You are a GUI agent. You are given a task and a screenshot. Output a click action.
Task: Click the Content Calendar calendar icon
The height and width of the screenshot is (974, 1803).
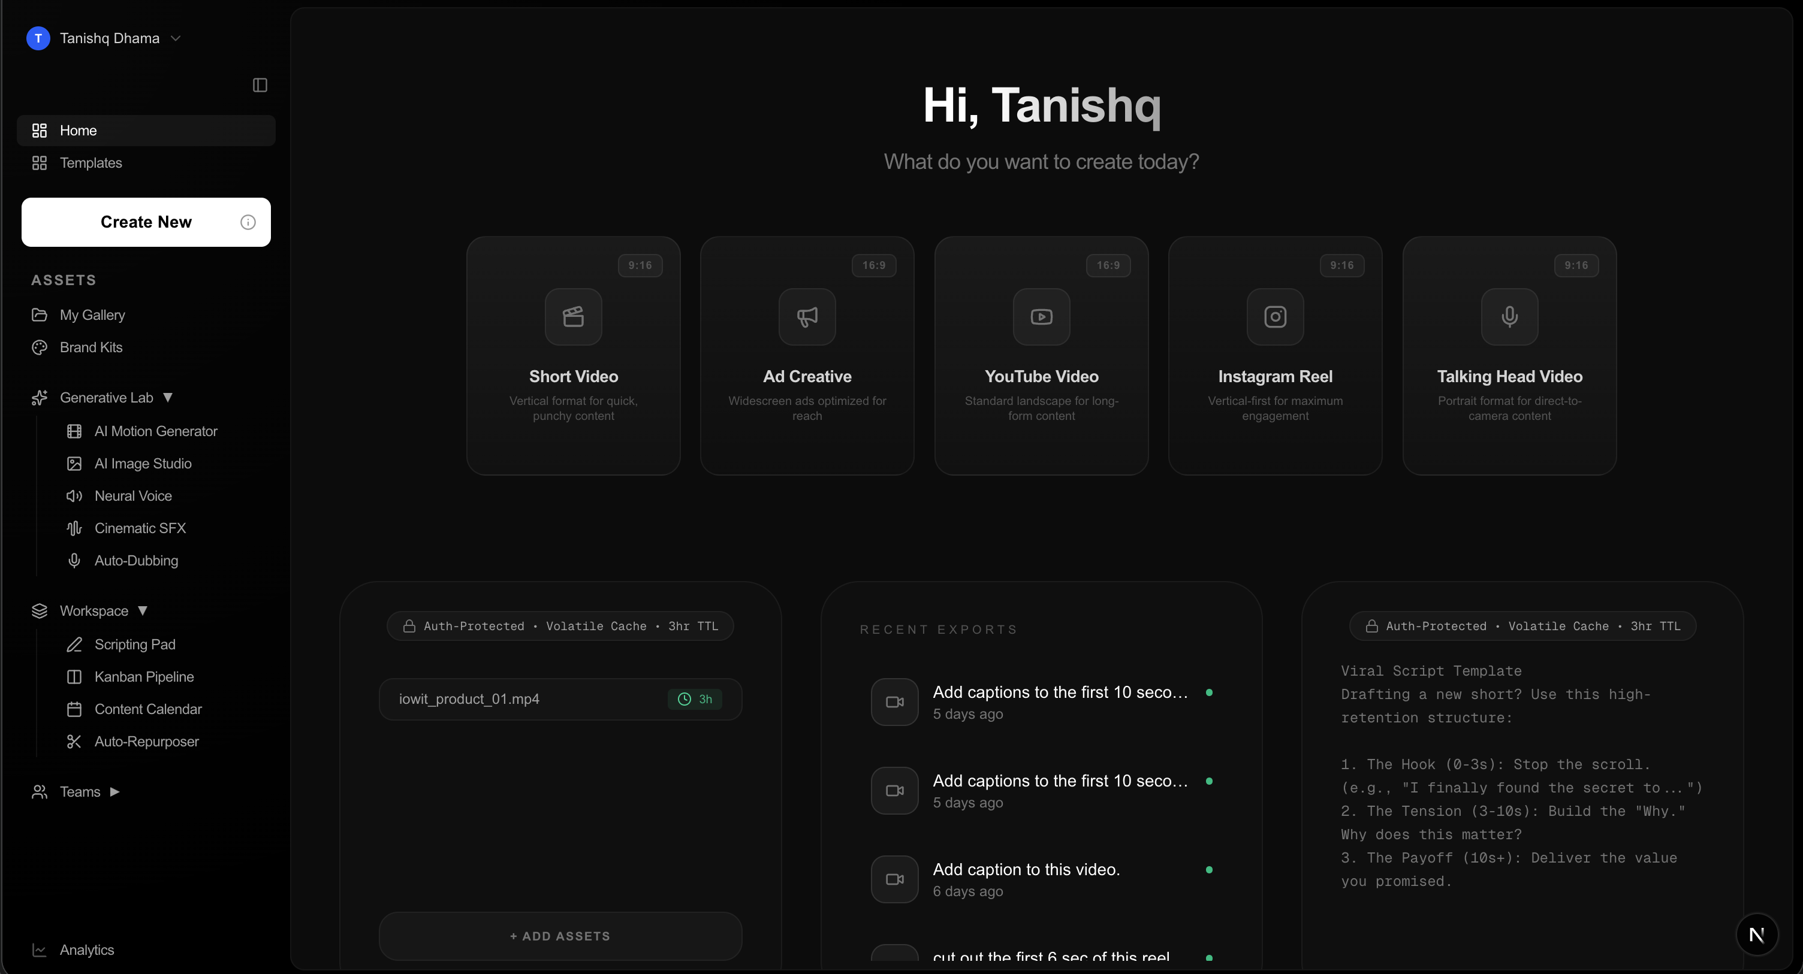click(x=74, y=709)
